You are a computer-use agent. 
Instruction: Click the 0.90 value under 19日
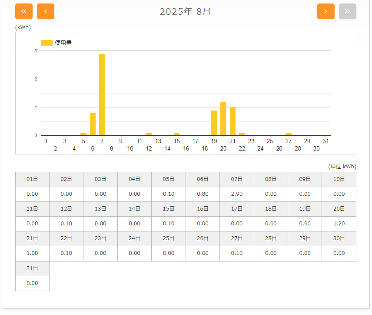tap(305, 224)
